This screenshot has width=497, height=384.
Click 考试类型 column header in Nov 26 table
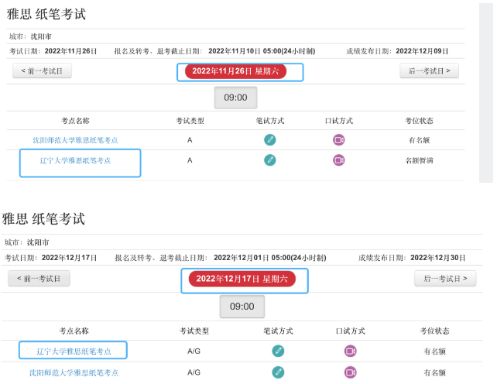(x=190, y=121)
